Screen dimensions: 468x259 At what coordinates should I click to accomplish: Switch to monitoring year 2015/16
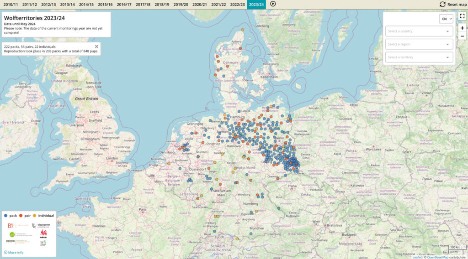coord(105,5)
